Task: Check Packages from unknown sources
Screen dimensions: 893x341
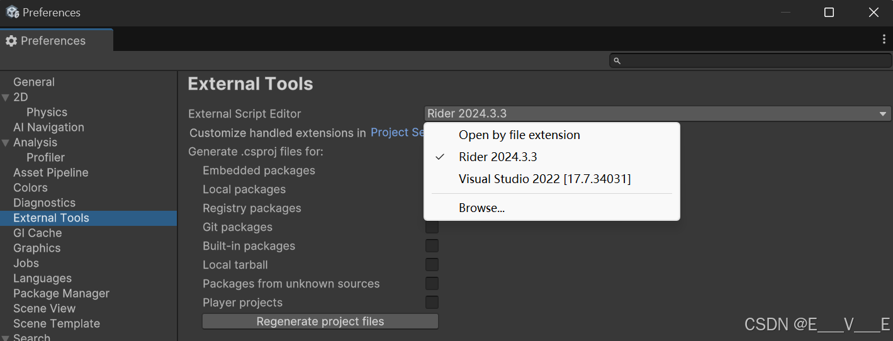Action: [432, 284]
